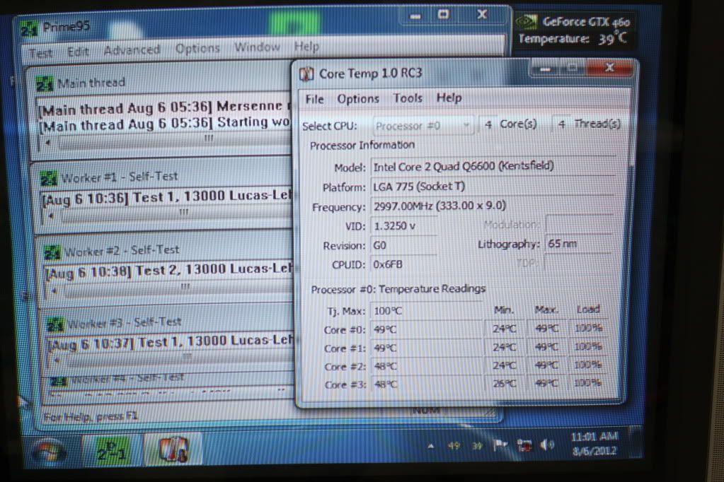This screenshot has width=724, height=482.
Task: Click the Worker #3 - Self-Test title
Action: coord(125,322)
